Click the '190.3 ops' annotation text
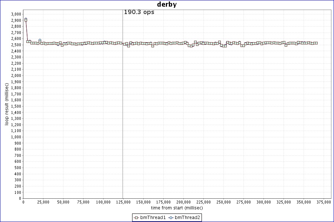This screenshot has width=334, height=222. click(x=139, y=12)
